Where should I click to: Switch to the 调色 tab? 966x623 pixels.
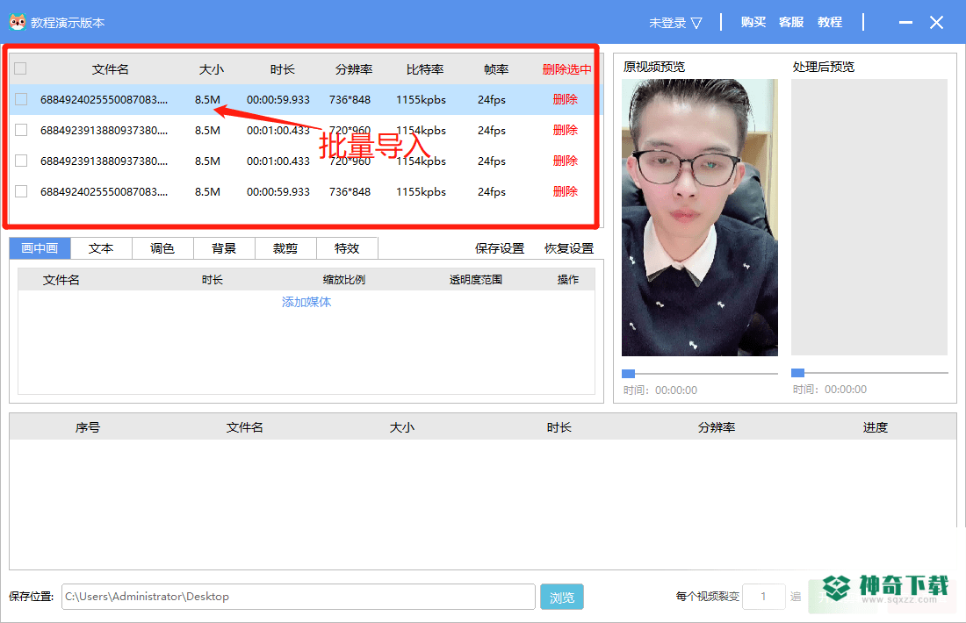point(162,248)
